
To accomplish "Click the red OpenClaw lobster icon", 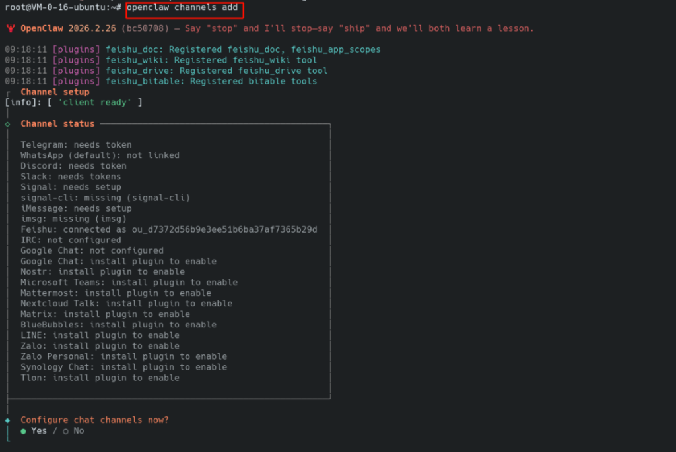I will [x=10, y=28].
